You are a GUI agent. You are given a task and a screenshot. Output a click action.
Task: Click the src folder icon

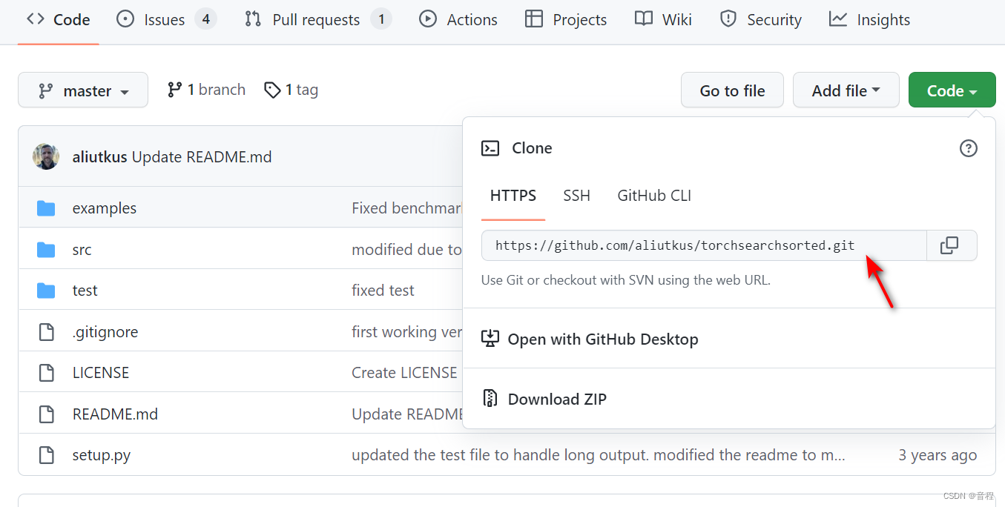tap(46, 250)
